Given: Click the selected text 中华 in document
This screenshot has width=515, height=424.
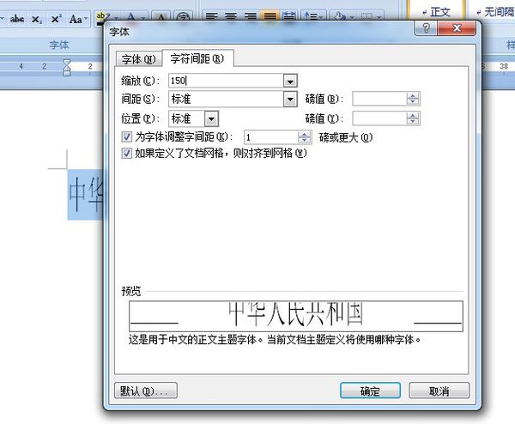Looking at the screenshot, I should click(x=86, y=194).
